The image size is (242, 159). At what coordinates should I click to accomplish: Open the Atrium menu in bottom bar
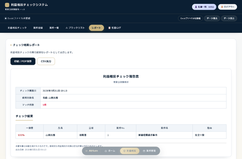point(92,151)
